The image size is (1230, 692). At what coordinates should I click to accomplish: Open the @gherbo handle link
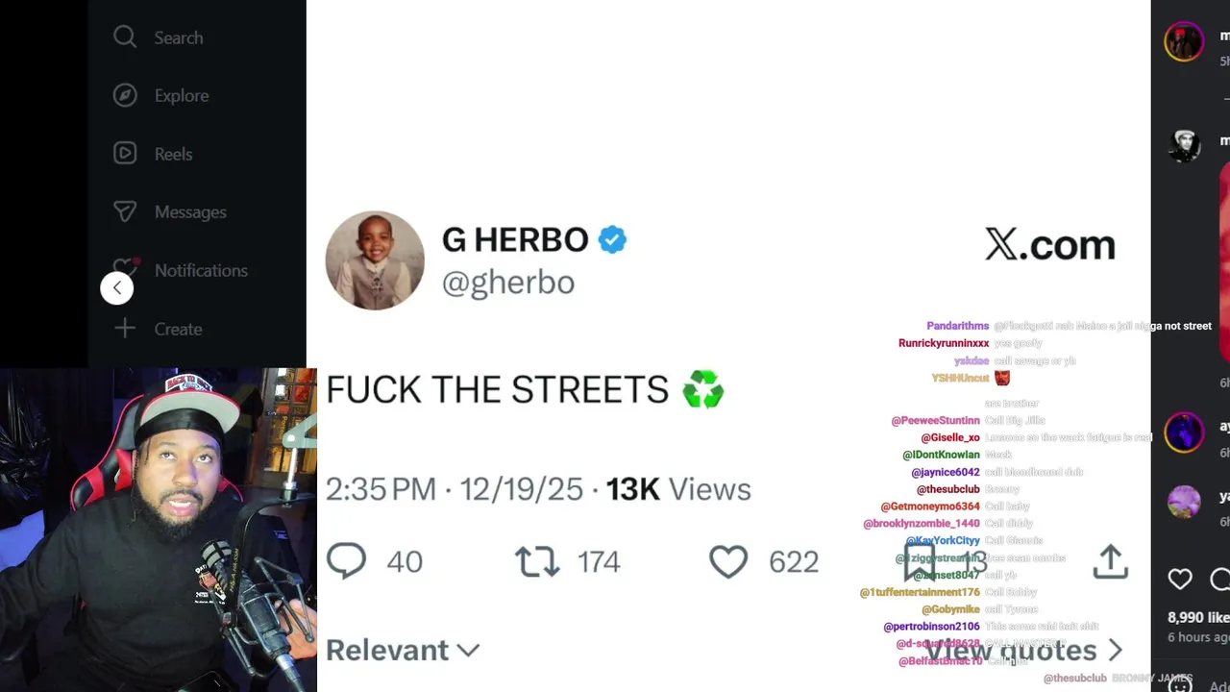(507, 283)
